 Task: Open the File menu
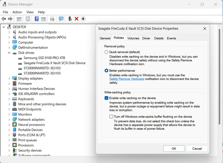click(5, 12)
